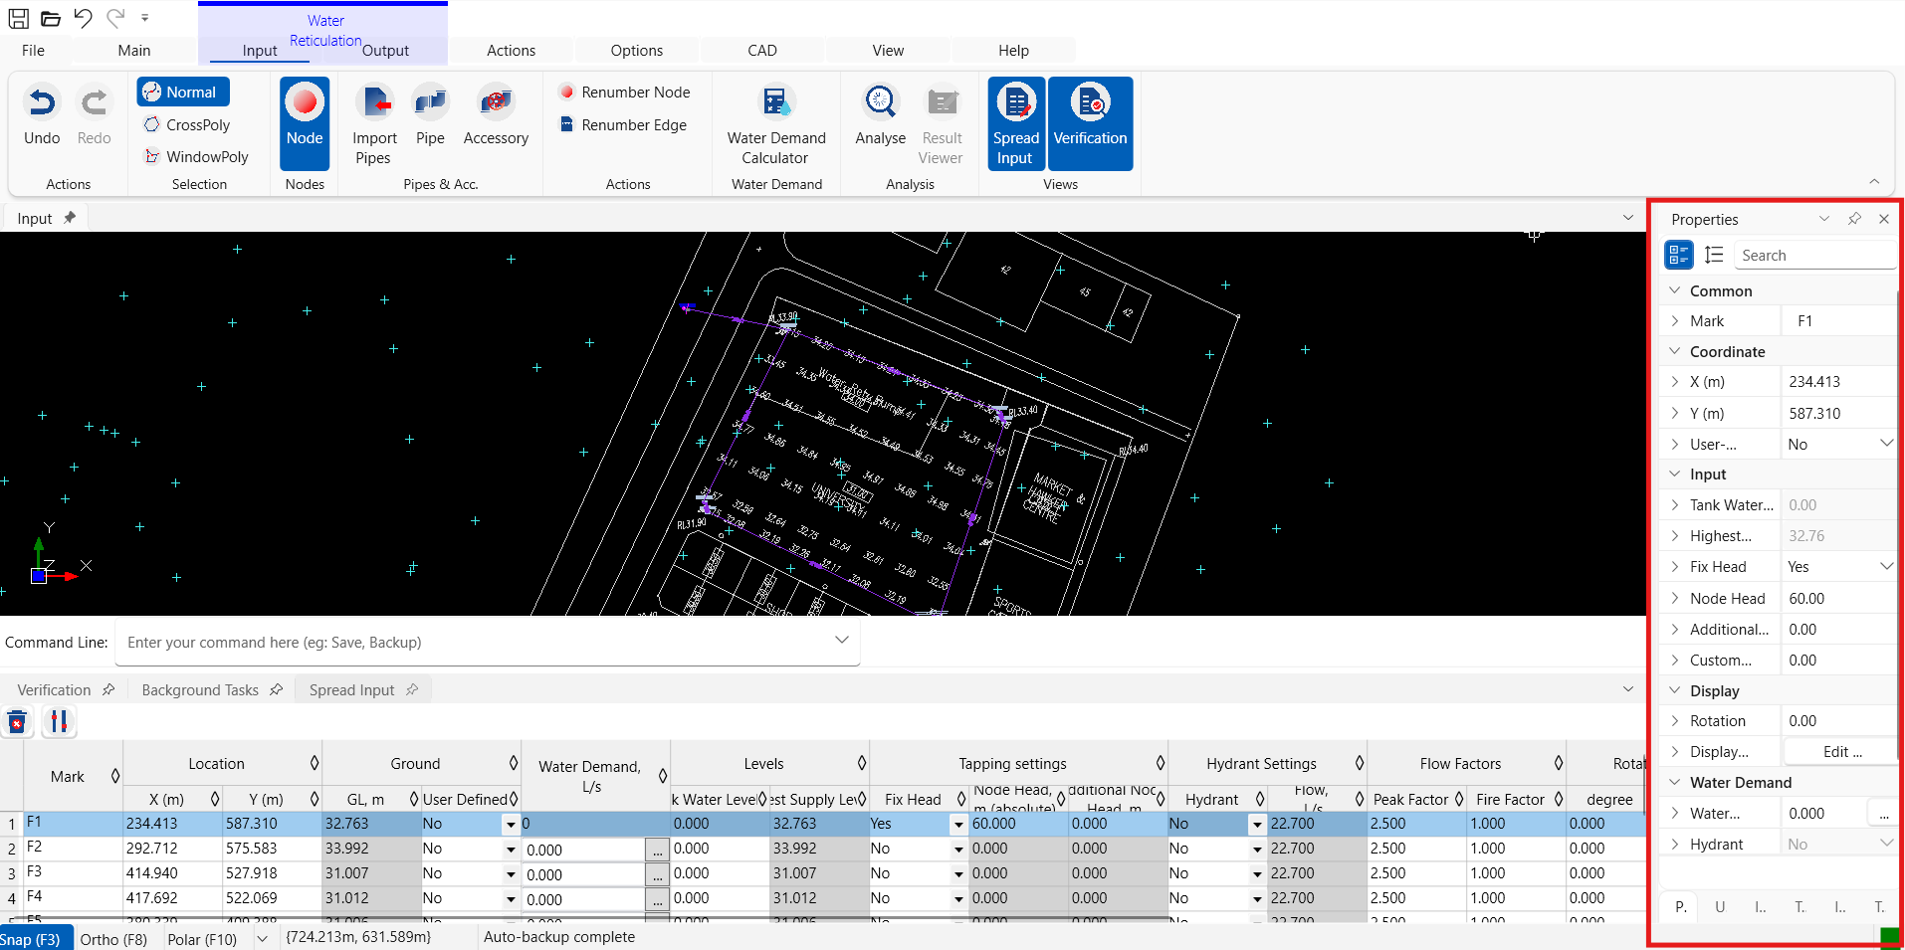
Task: Toggle Ortho (F8) mode
Action: point(113,939)
